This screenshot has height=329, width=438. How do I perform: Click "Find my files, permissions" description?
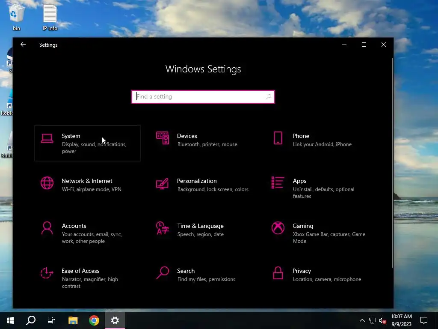(x=207, y=279)
